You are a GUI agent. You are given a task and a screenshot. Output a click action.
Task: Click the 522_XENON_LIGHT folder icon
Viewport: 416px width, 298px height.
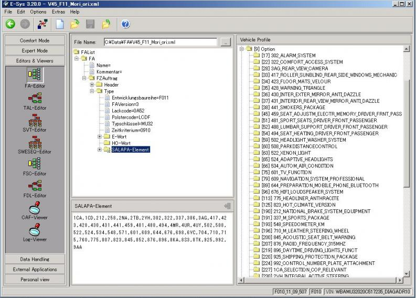point(257,153)
